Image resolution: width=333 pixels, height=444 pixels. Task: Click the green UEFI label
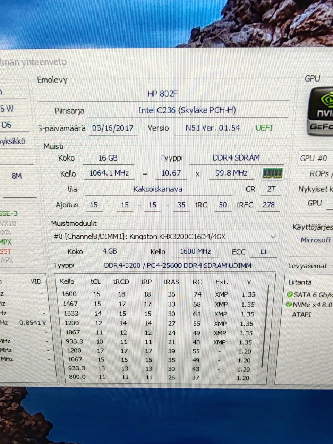(x=264, y=128)
